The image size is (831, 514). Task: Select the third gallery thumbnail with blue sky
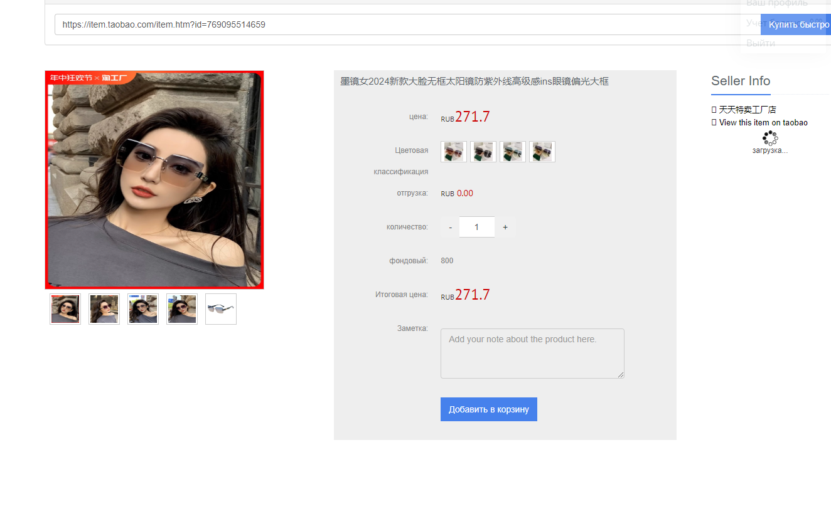[x=143, y=309]
